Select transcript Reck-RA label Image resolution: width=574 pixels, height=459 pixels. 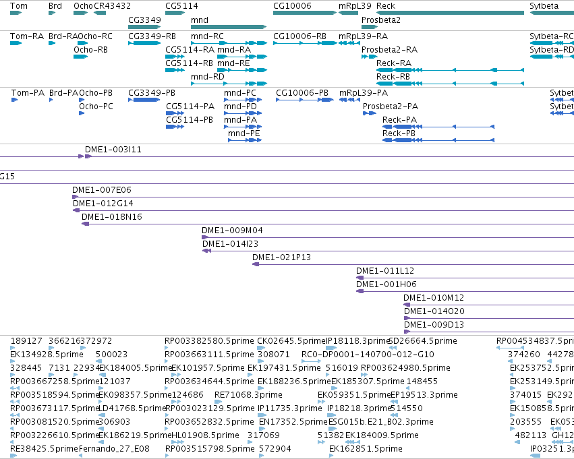(x=394, y=63)
